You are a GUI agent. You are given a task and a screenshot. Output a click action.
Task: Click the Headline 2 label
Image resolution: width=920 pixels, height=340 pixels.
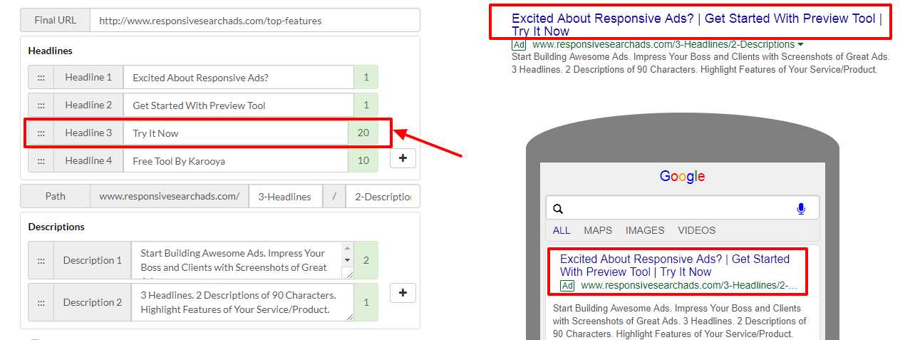pyautogui.click(x=88, y=105)
